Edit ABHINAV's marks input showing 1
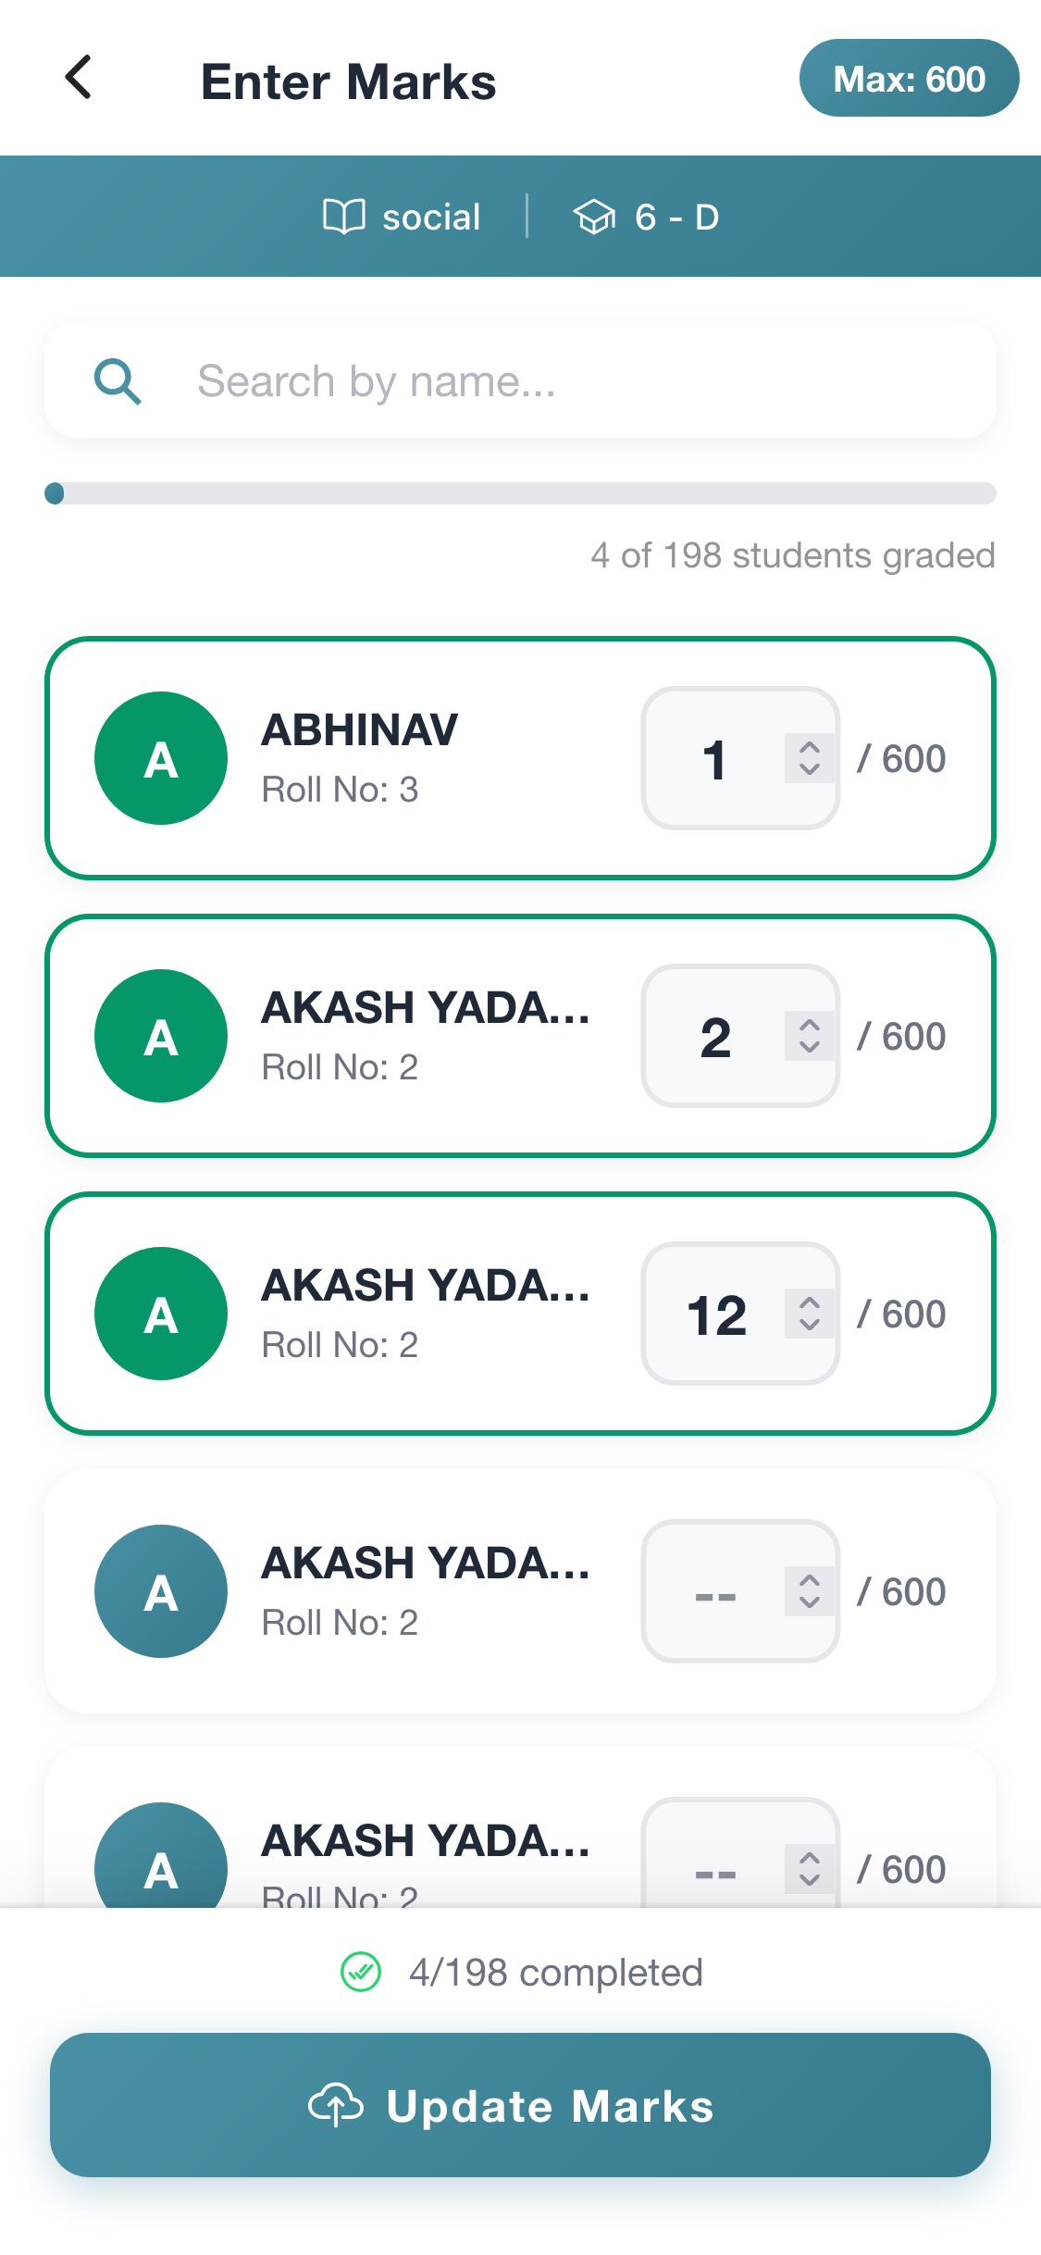 click(714, 759)
